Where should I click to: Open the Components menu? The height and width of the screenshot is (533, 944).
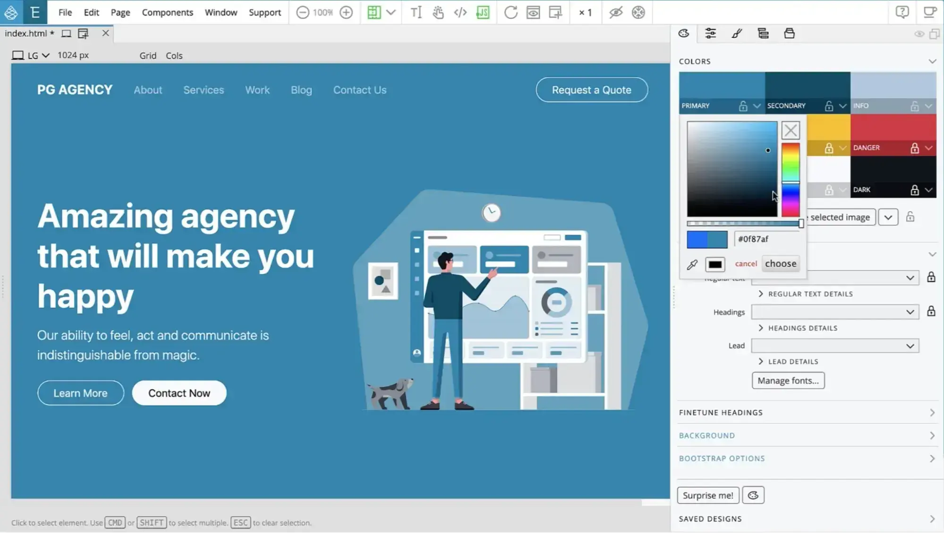(x=167, y=12)
